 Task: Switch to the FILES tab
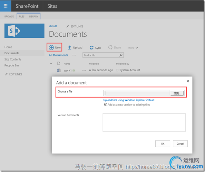[22, 17]
